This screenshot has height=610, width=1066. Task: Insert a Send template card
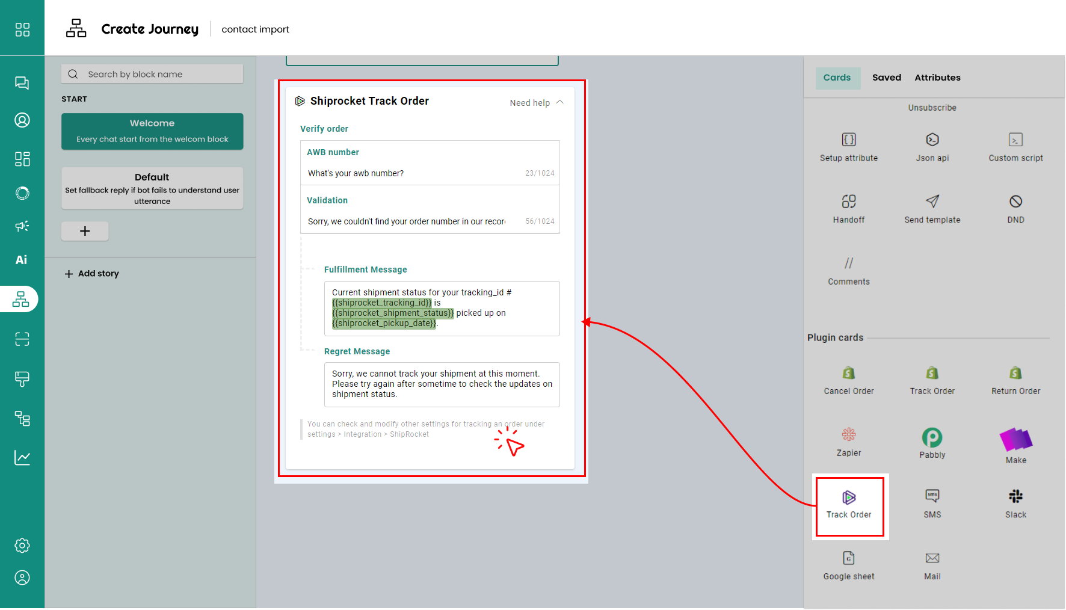click(x=932, y=208)
